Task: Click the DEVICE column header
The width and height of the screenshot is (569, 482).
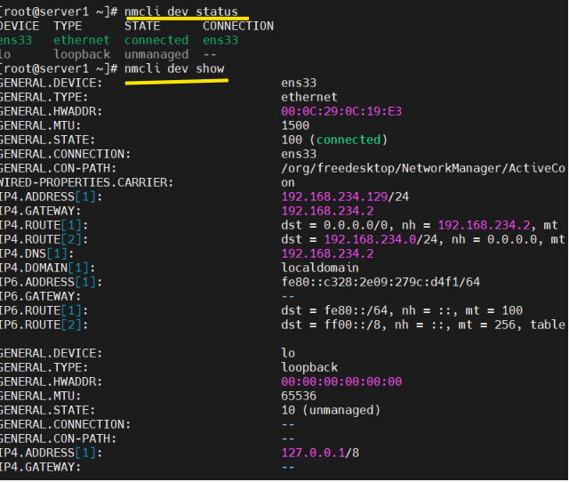Action: pyautogui.click(x=20, y=26)
